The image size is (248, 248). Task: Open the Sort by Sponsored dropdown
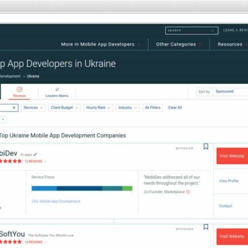click(x=230, y=92)
